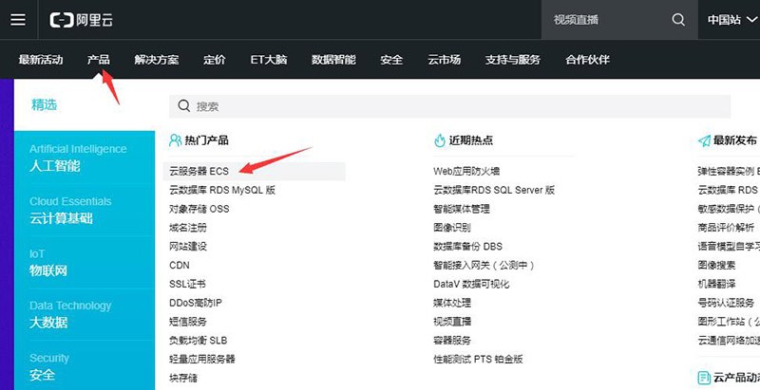Image resolution: width=760 pixels, height=390 pixels.
Task: Open 负载均衡 SLB link
Action: coord(199,341)
